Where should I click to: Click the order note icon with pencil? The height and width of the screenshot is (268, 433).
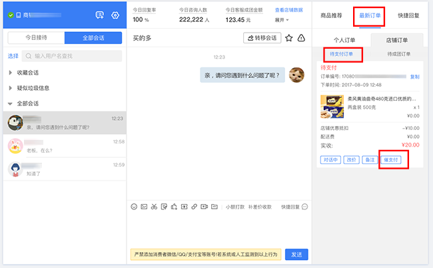pyautogui.click(x=164, y=207)
